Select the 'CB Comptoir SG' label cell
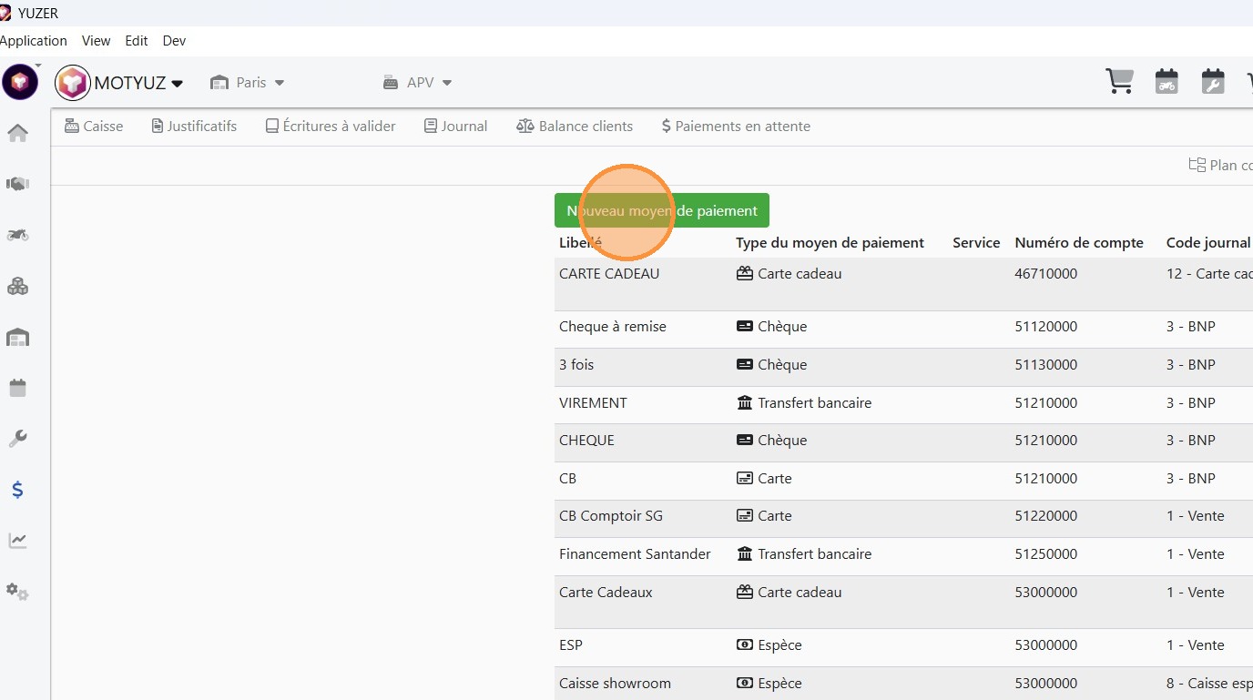The image size is (1253, 700). pyautogui.click(x=611, y=516)
